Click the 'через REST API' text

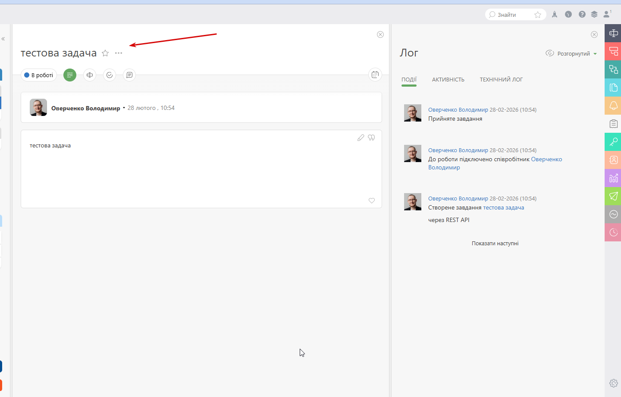point(449,220)
